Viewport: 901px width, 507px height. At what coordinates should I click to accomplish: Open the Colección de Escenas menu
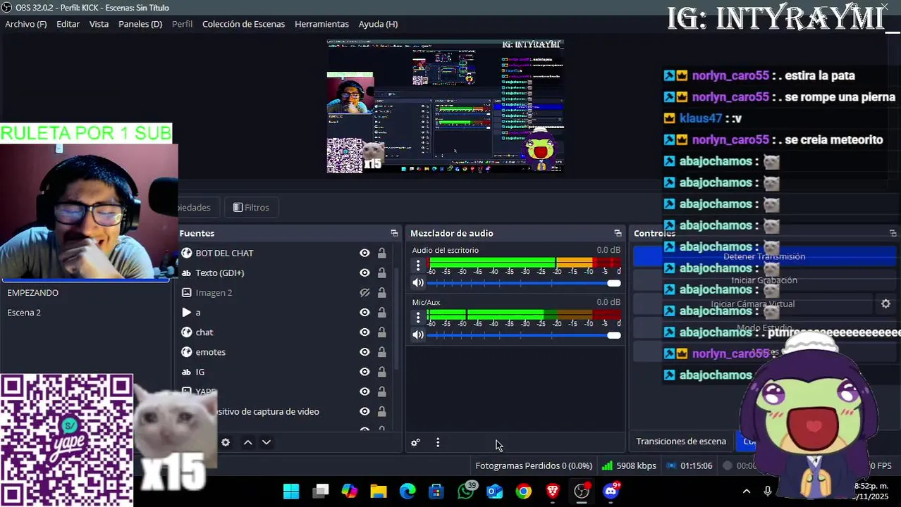(x=244, y=24)
